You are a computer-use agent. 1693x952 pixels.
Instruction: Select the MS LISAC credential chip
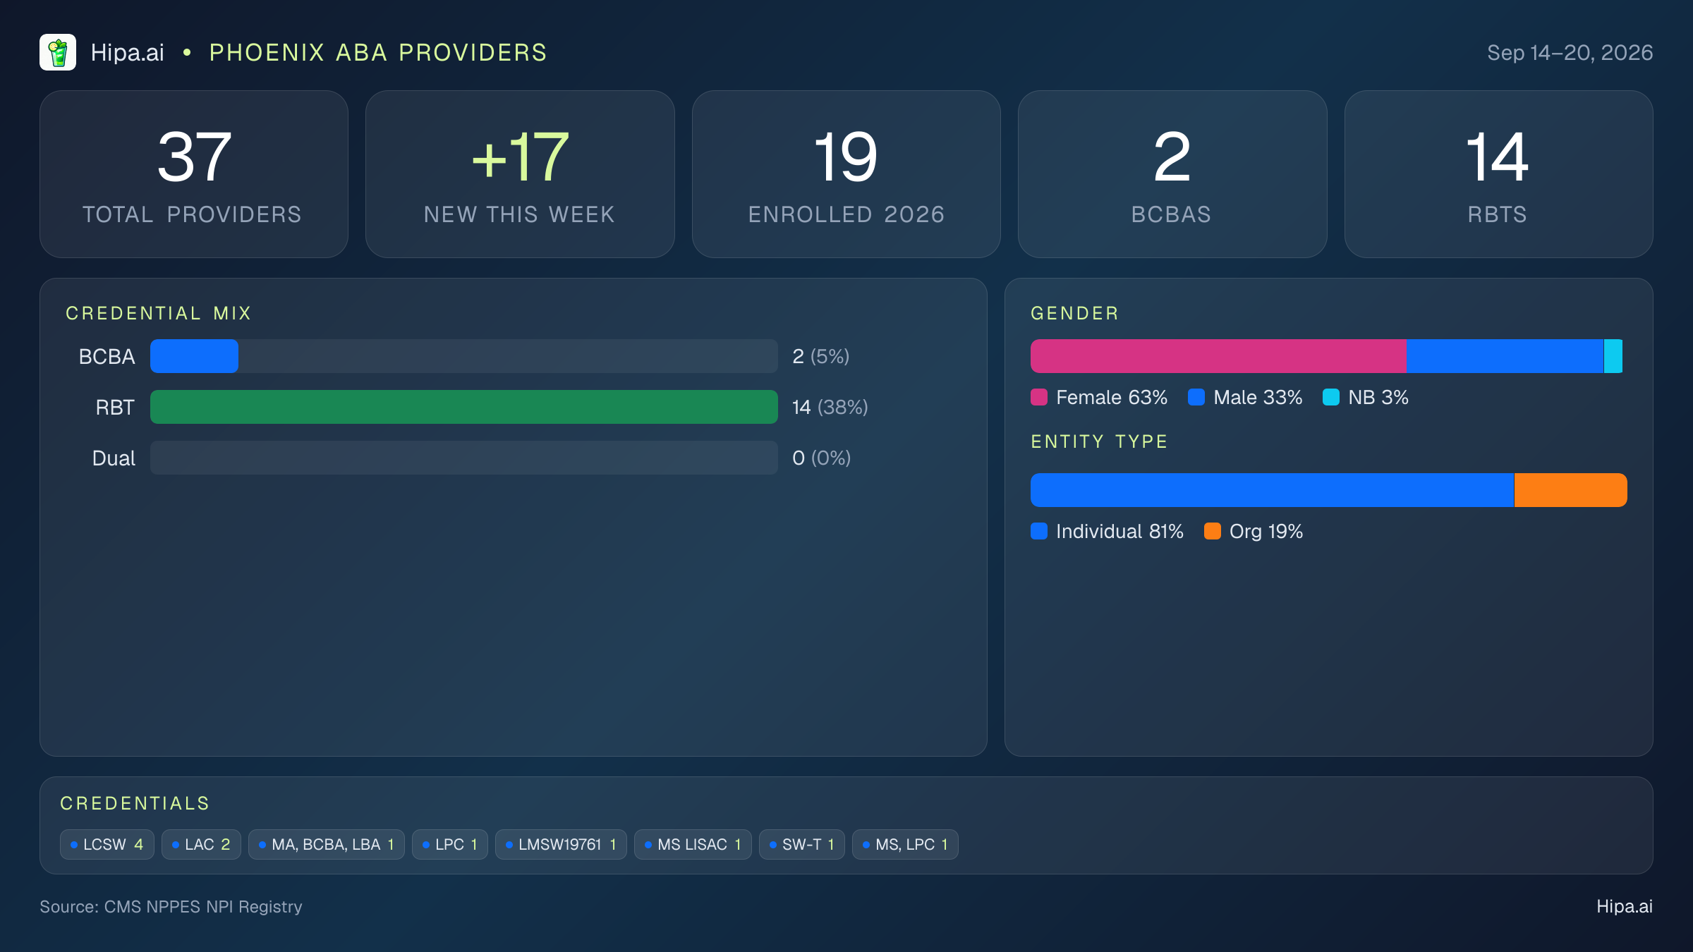click(x=693, y=844)
